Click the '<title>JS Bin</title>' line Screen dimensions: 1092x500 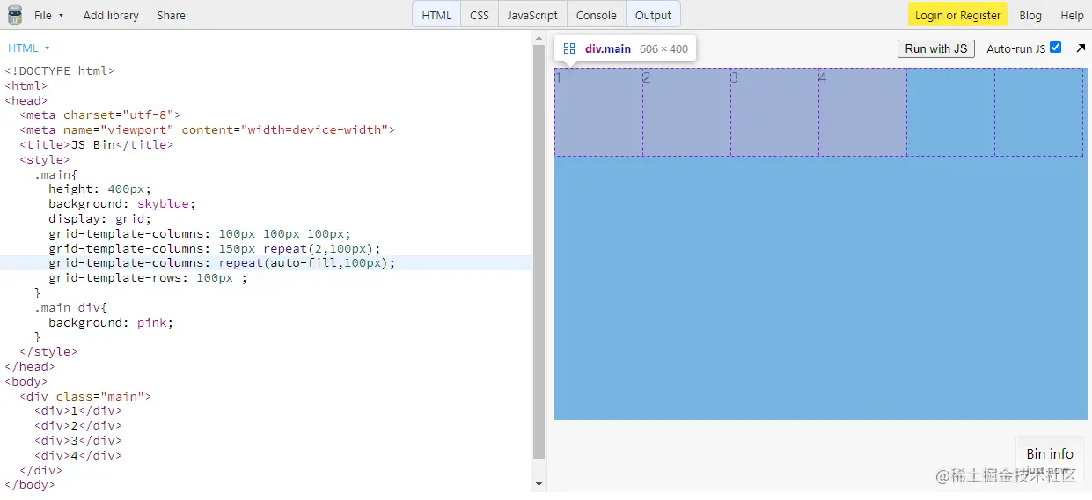(96, 144)
